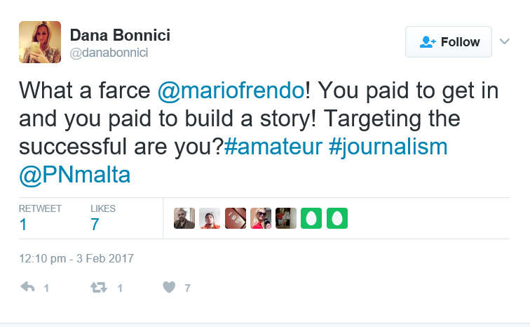Click the blonde woman with sunglasses avatar
This screenshot has height=327, width=530.
(260, 218)
